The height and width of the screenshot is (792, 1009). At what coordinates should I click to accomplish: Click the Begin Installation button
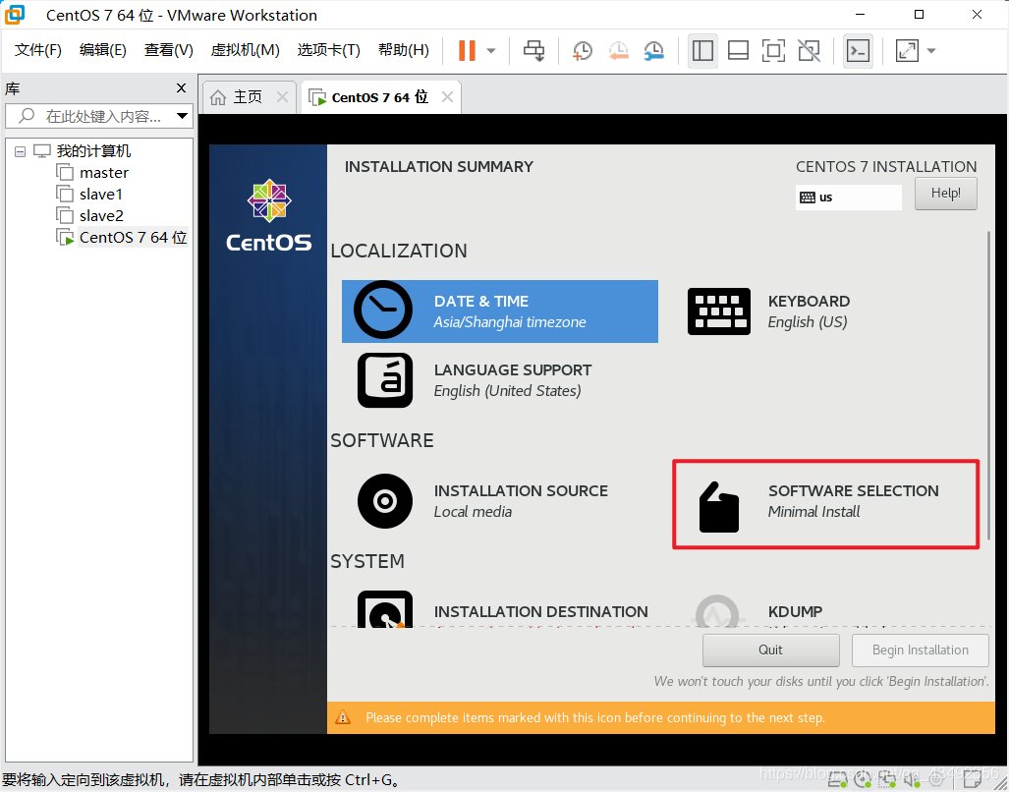pos(921,650)
